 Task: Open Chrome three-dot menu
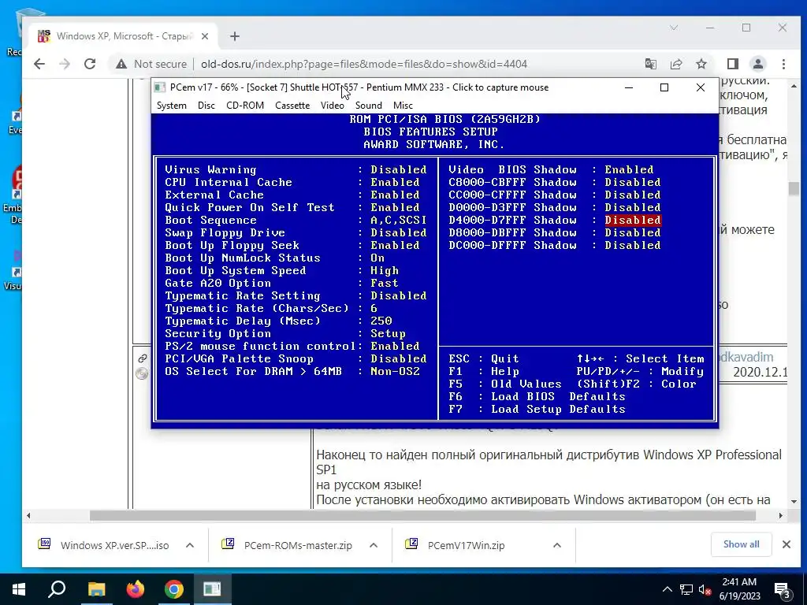pos(783,64)
